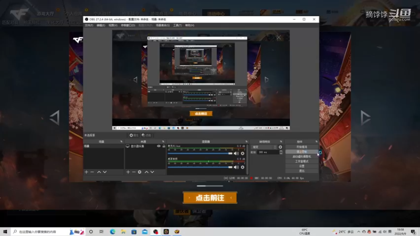This screenshot has width=420, height=236.
Task: Increase the transition duration with up arrow
Action: click(x=281, y=151)
